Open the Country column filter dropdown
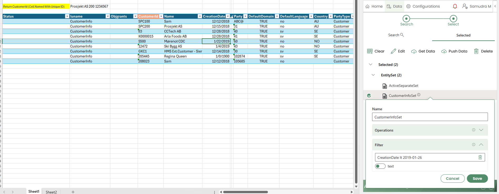This screenshot has height=194, width=499. (x=331, y=16)
